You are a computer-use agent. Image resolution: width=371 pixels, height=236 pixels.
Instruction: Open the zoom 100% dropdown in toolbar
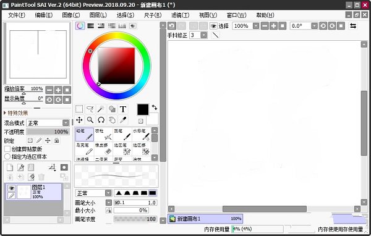[256, 26]
